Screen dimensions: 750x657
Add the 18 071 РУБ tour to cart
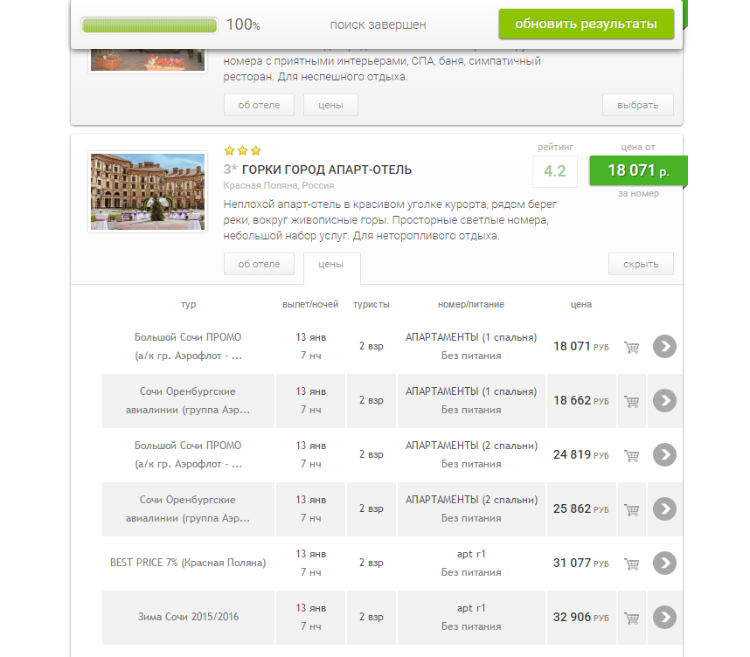click(x=631, y=347)
